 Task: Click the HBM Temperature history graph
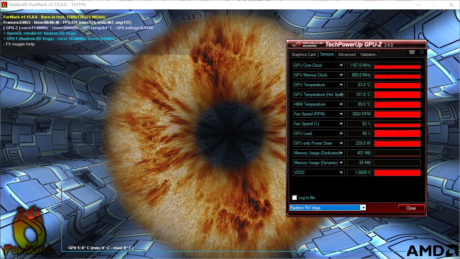tap(397, 104)
